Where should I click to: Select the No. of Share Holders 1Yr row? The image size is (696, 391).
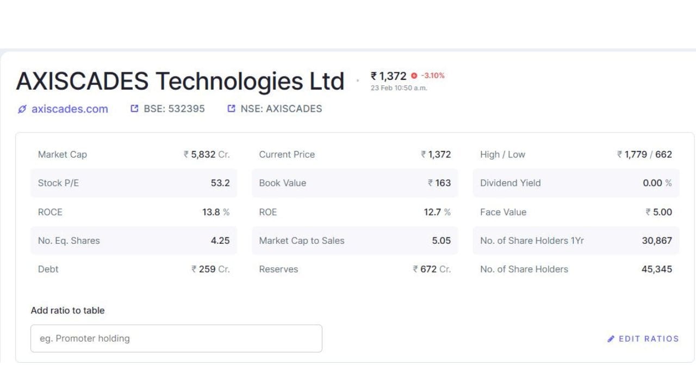pos(576,241)
